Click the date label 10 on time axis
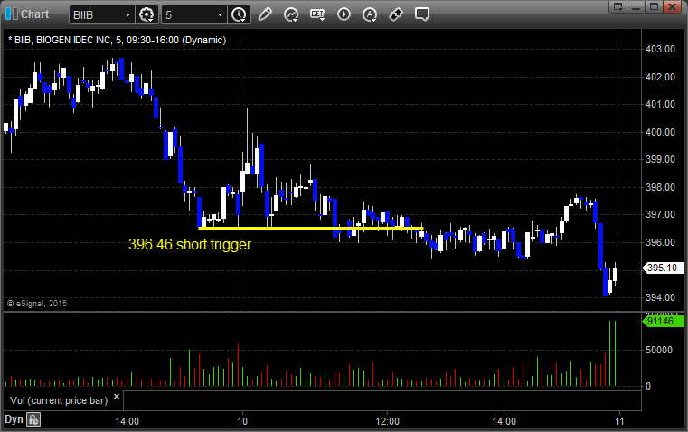 pyautogui.click(x=242, y=421)
